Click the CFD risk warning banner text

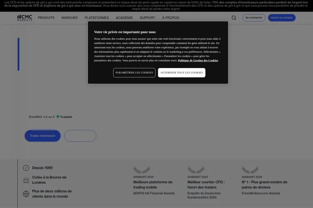(x=156, y=6)
